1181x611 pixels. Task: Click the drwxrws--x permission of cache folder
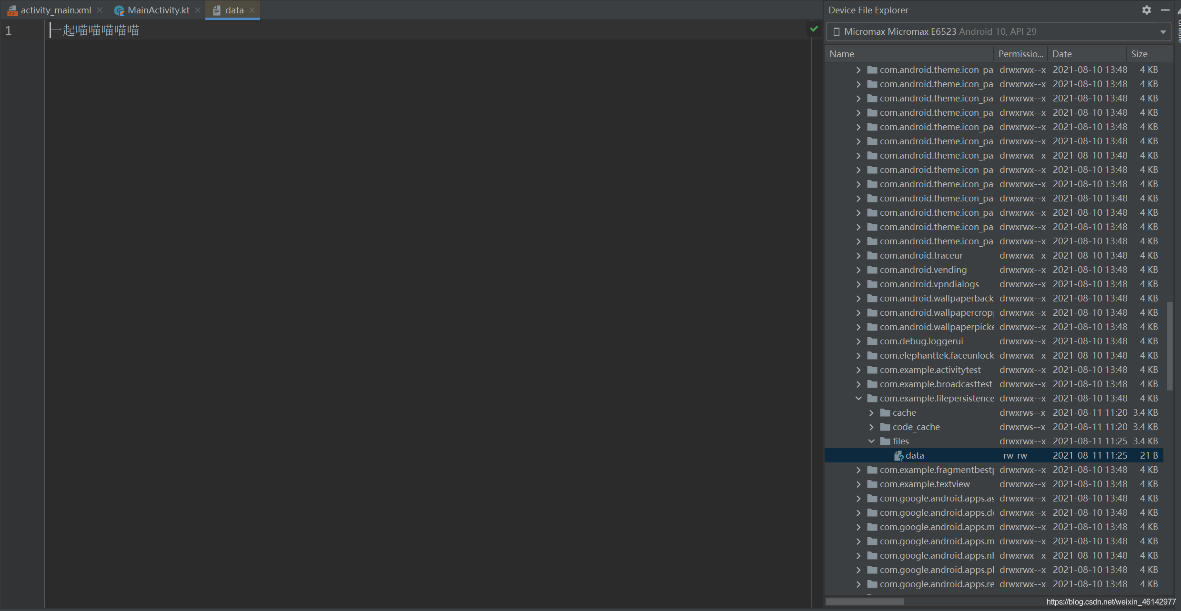pyautogui.click(x=1022, y=413)
